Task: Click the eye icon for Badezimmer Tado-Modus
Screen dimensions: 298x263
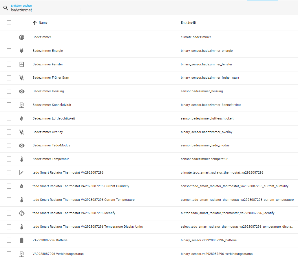Action: [22, 146]
